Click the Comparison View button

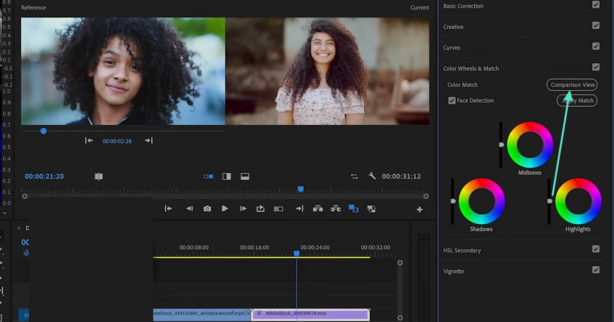point(572,85)
